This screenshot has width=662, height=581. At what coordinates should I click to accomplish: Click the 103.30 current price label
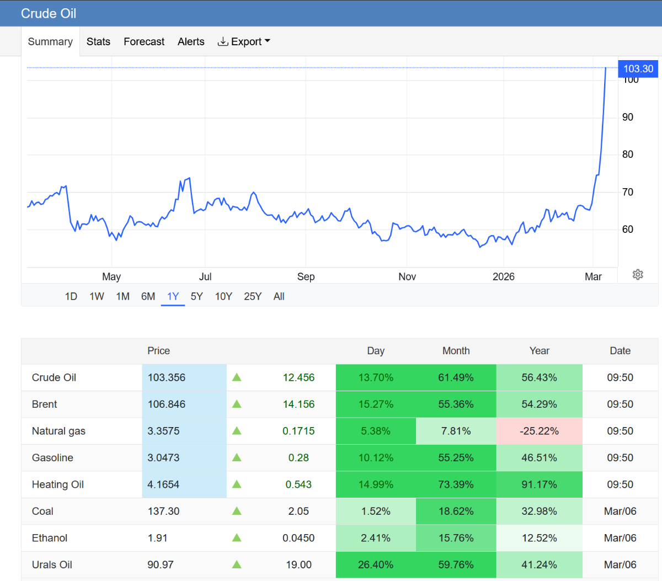[x=638, y=69]
